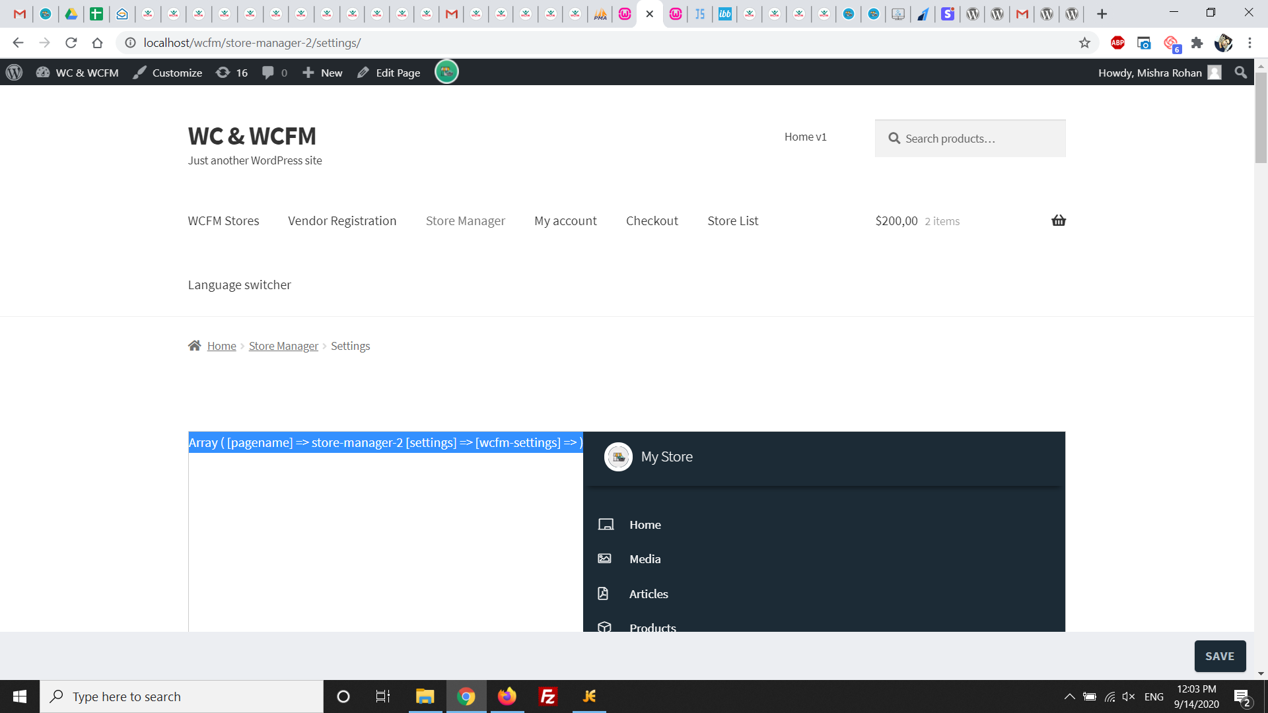Go back to the previous page
This screenshot has height=713, width=1268.
point(18,43)
